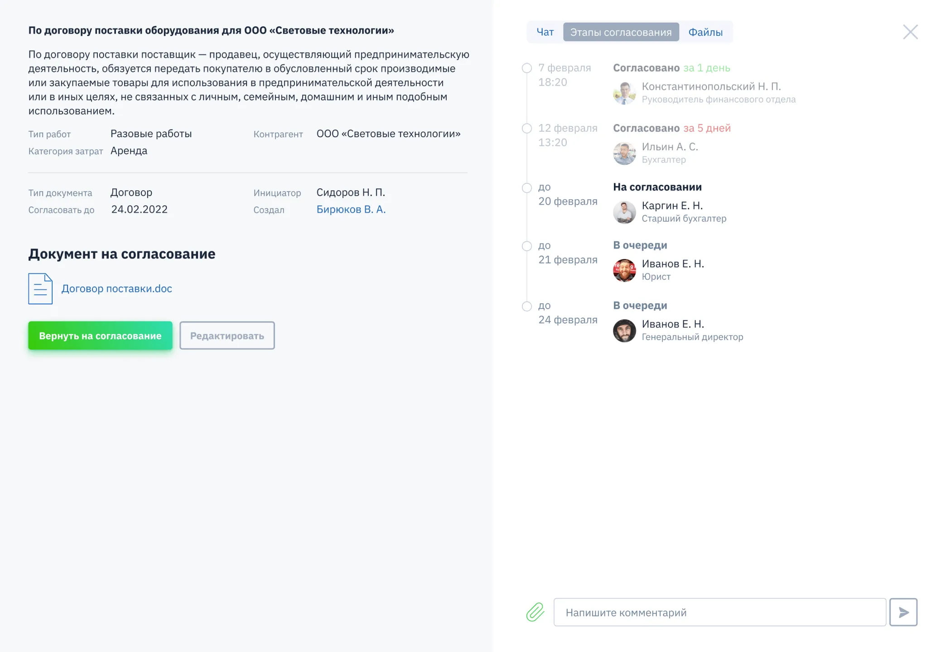This screenshot has height=652, width=946.
Task: Click the avatar of бухгалтер Ильин А. С.
Action: (624, 153)
